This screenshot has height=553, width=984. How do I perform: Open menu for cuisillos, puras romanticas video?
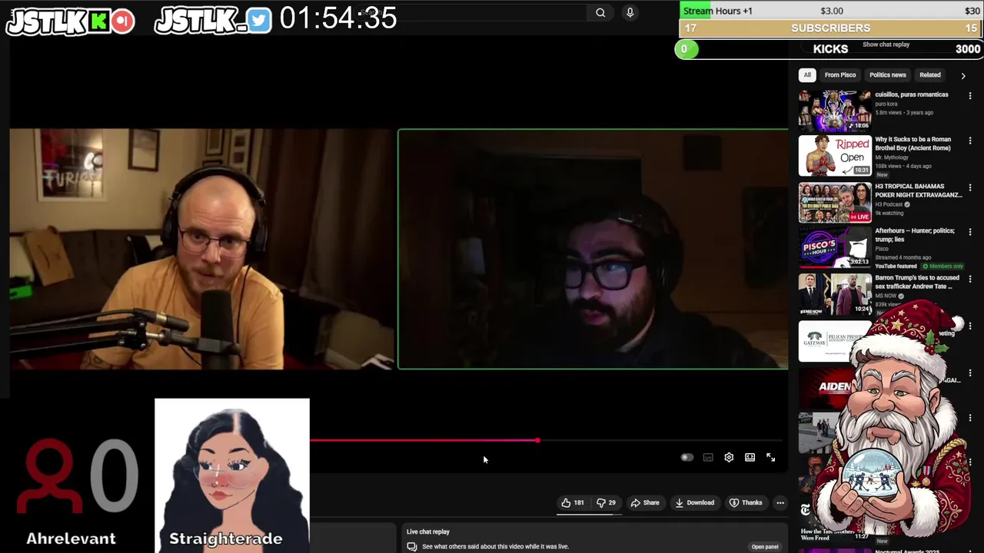(x=969, y=96)
